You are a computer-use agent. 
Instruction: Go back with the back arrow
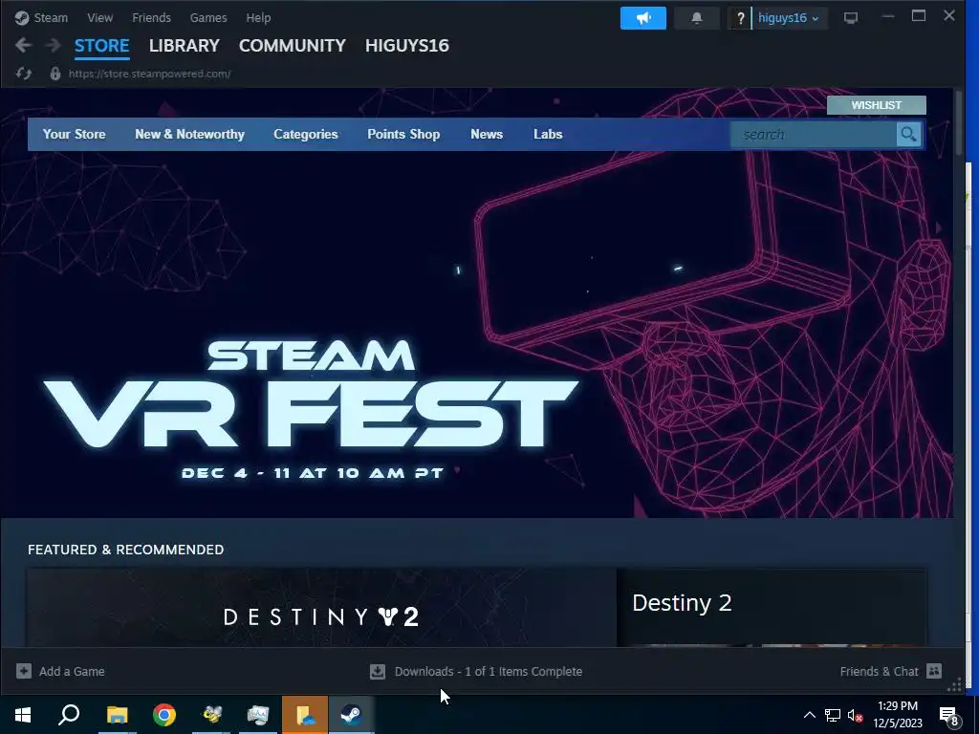(x=23, y=46)
